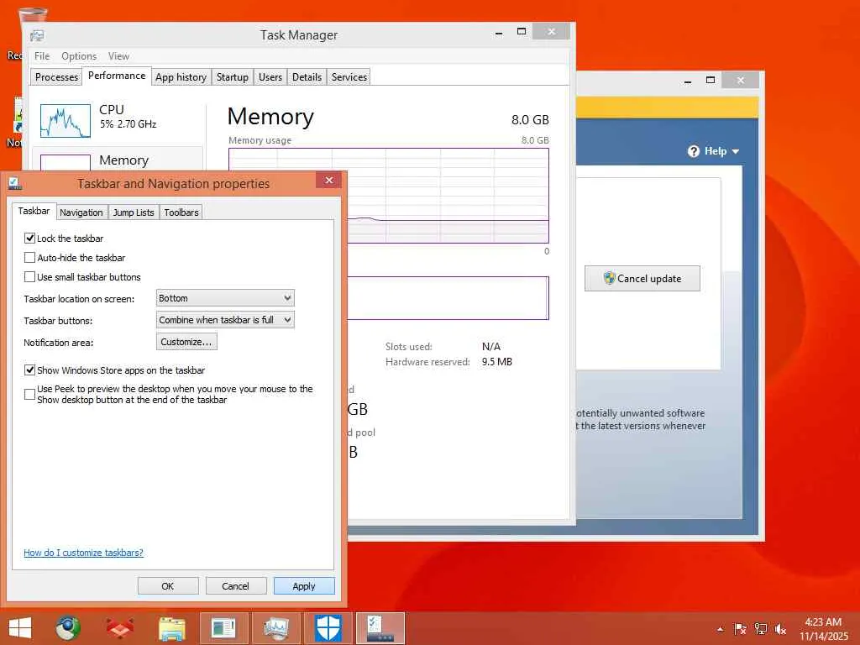Enable Use Peek to preview desktop checkbox
860x645 pixels.
(29, 394)
